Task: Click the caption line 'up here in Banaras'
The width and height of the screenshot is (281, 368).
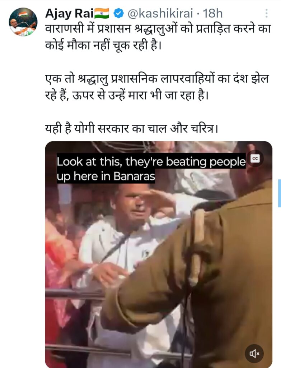Action: tap(106, 176)
